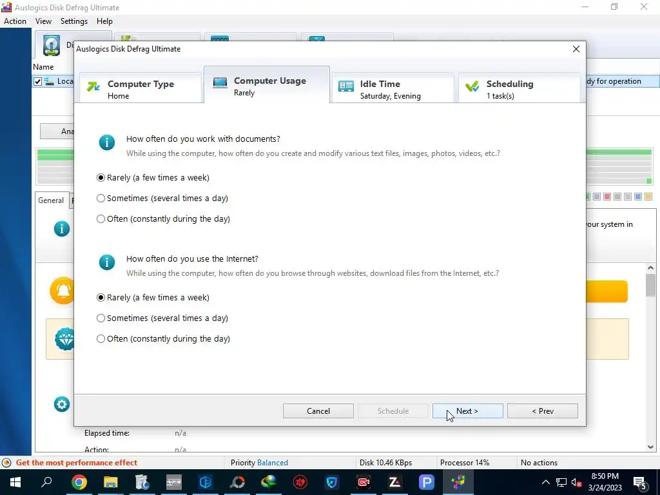
Task: Open the blue P app in taskbar
Action: [x=427, y=482]
